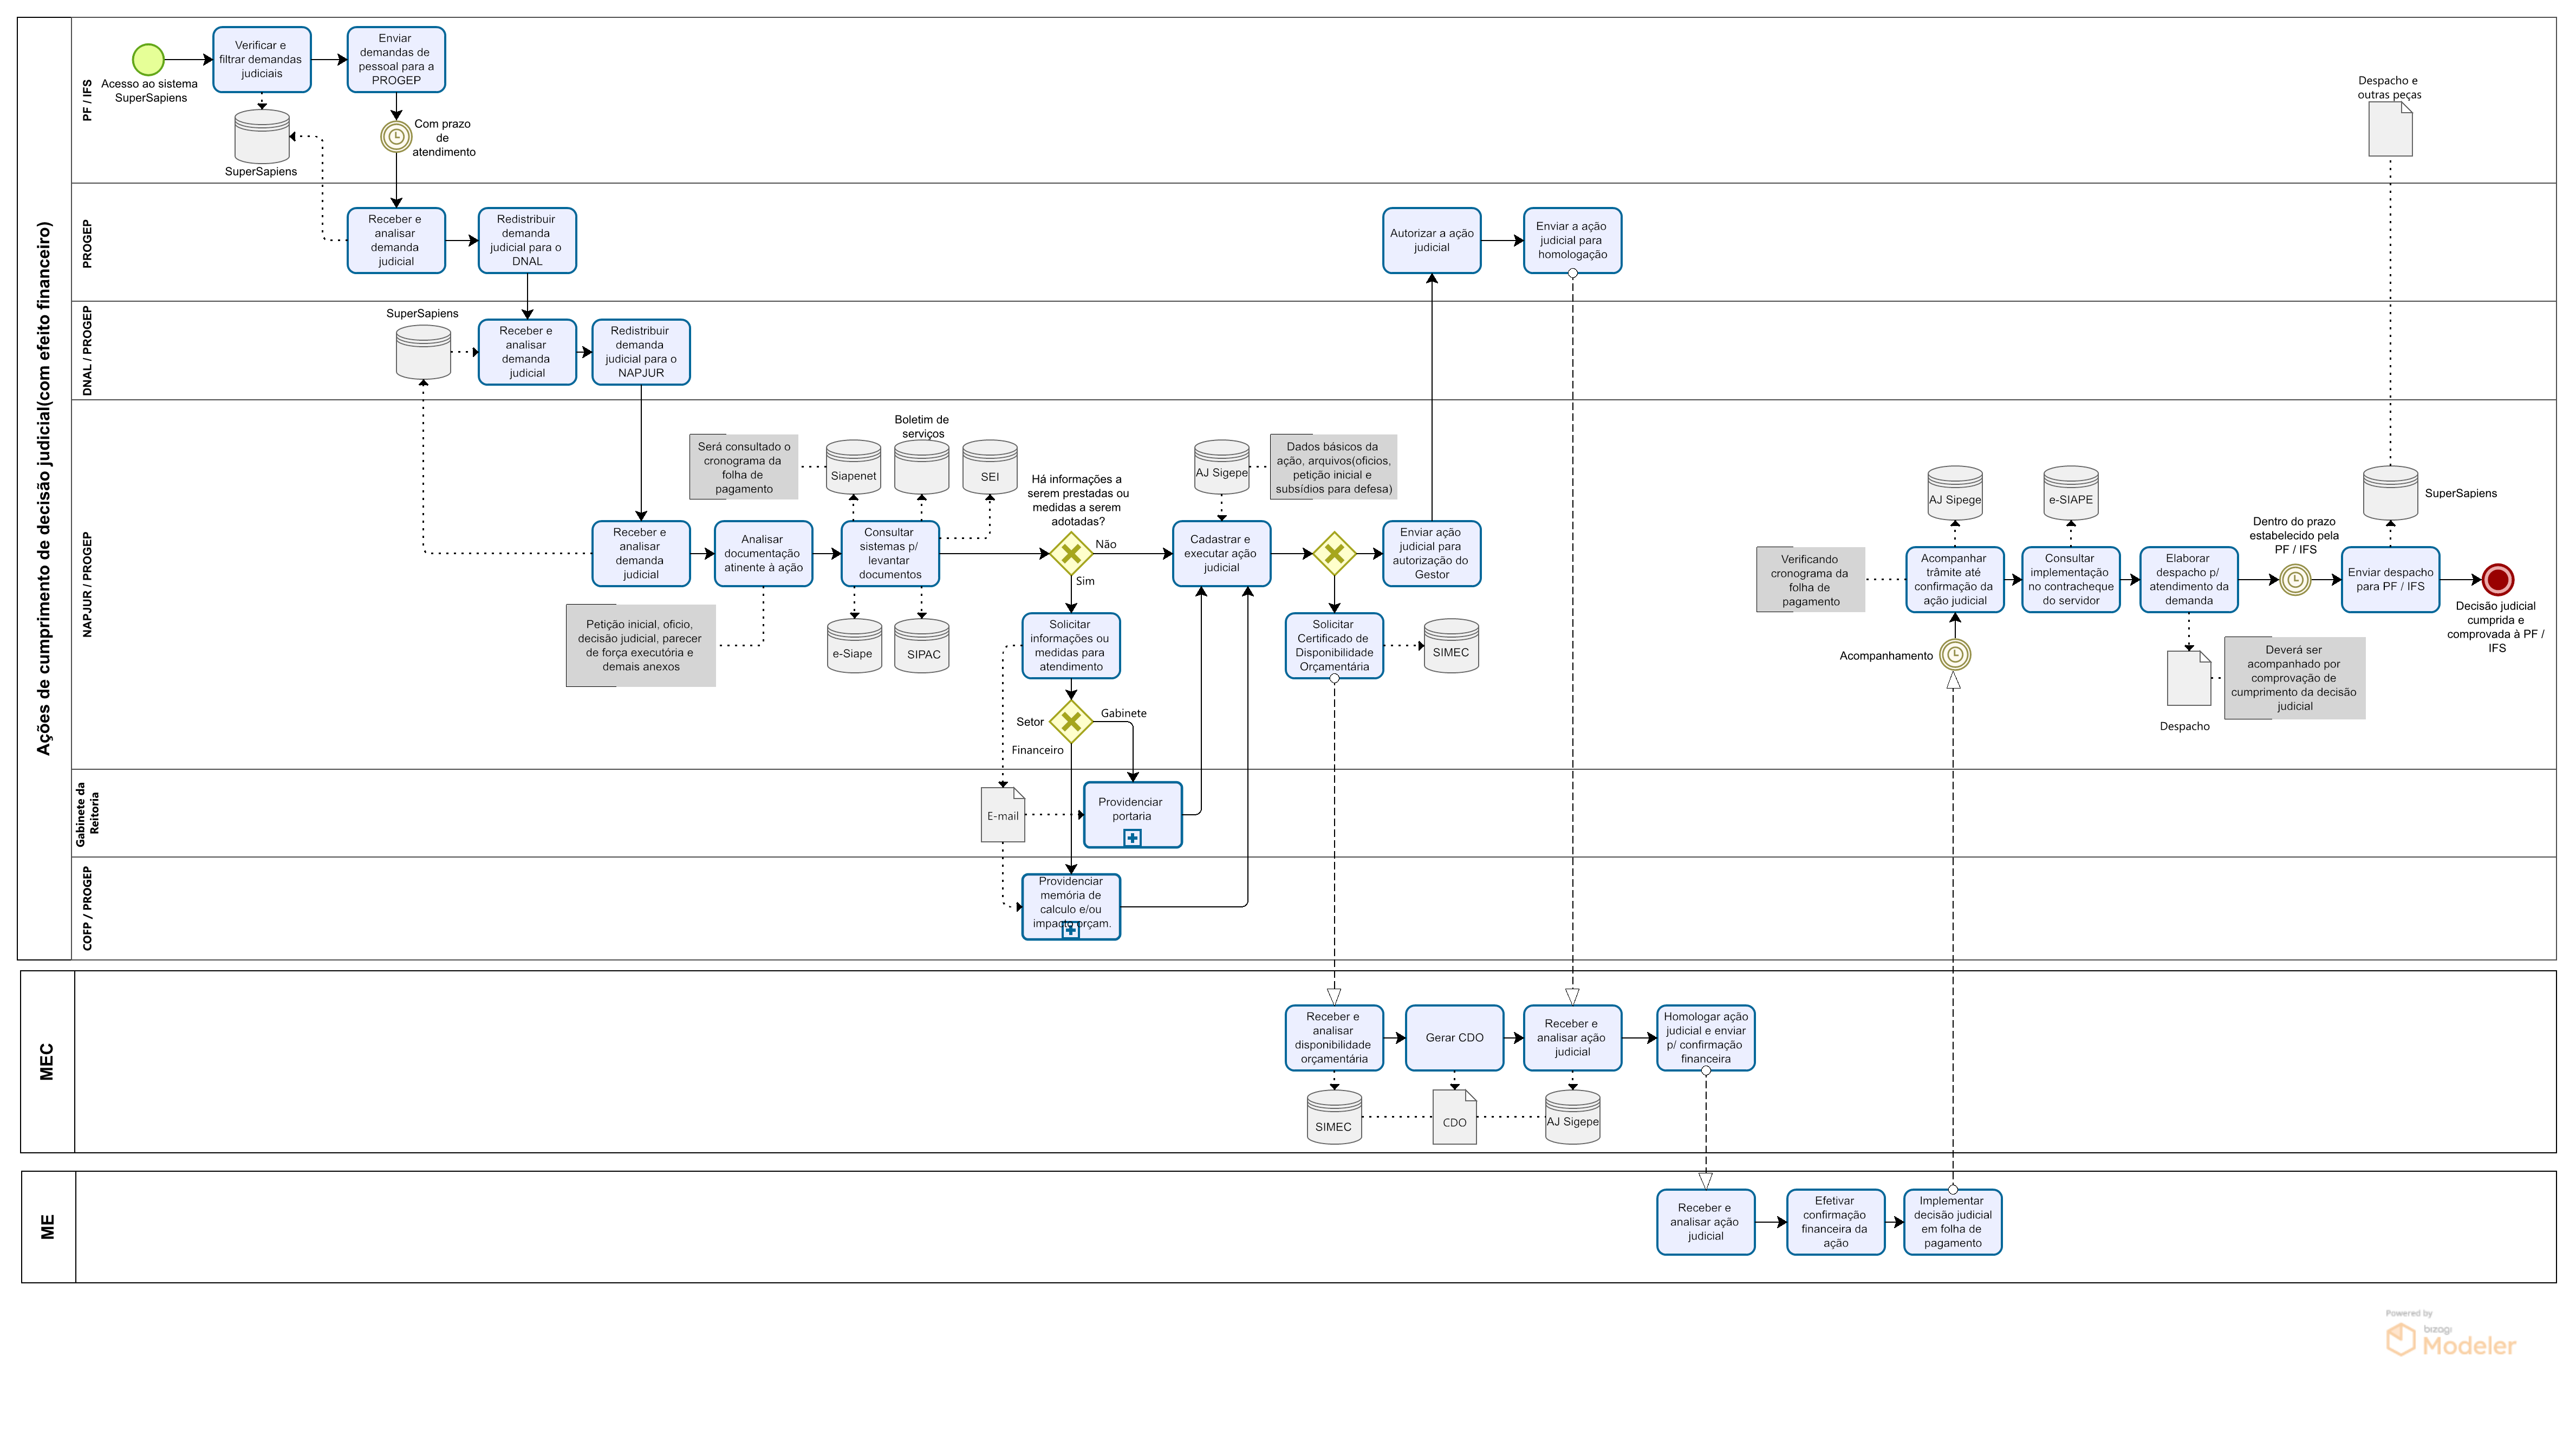The width and height of the screenshot is (2576, 1441).
Task: Expand the 'Providenciar memória de calculo' subprocess
Action: (1071, 931)
